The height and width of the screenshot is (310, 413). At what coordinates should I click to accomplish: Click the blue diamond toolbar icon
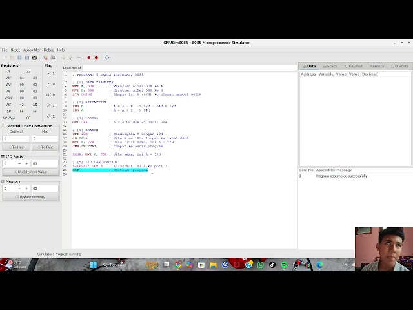pos(106,57)
